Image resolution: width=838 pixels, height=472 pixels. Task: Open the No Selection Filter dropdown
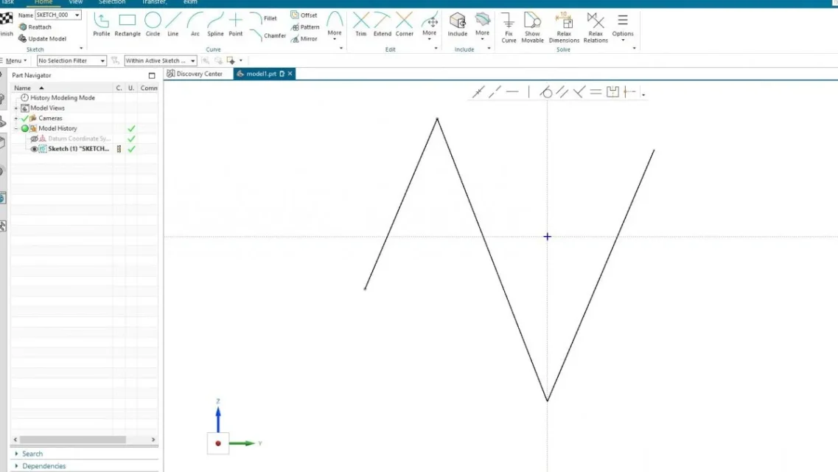coord(71,60)
